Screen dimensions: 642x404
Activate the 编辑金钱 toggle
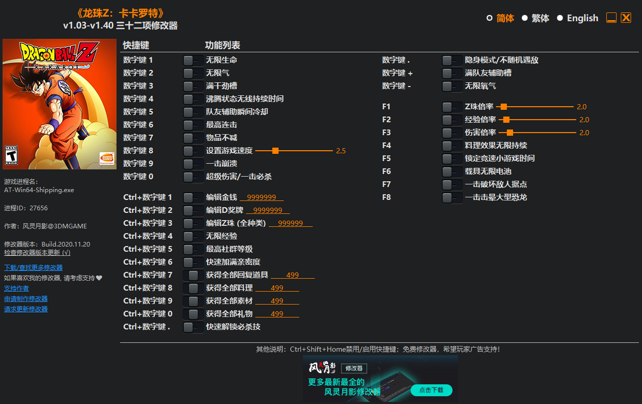(x=193, y=197)
